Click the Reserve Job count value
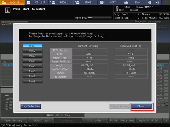170x127 pixels. [138, 18]
